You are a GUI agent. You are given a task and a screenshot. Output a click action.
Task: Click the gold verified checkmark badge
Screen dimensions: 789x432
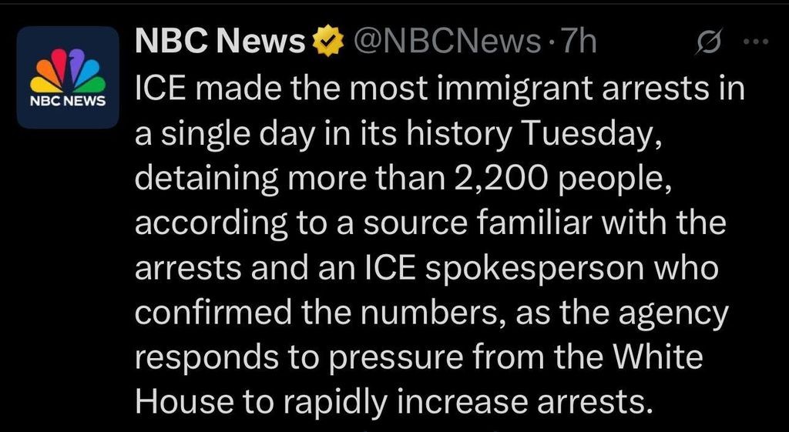pos(328,42)
